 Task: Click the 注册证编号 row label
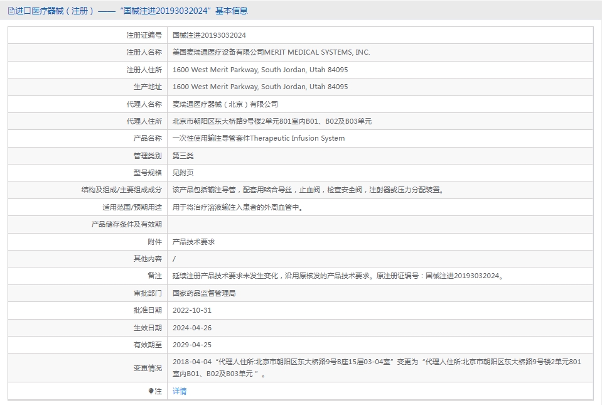(144, 35)
